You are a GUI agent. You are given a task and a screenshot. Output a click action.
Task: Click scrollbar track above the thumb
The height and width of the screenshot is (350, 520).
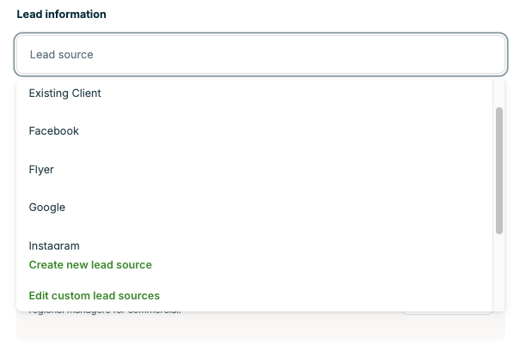point(499,93)
